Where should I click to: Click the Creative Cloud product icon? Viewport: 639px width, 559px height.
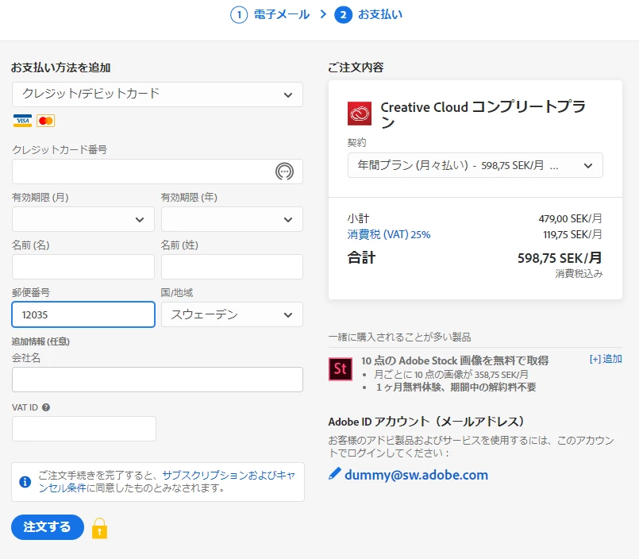point(360,114)
